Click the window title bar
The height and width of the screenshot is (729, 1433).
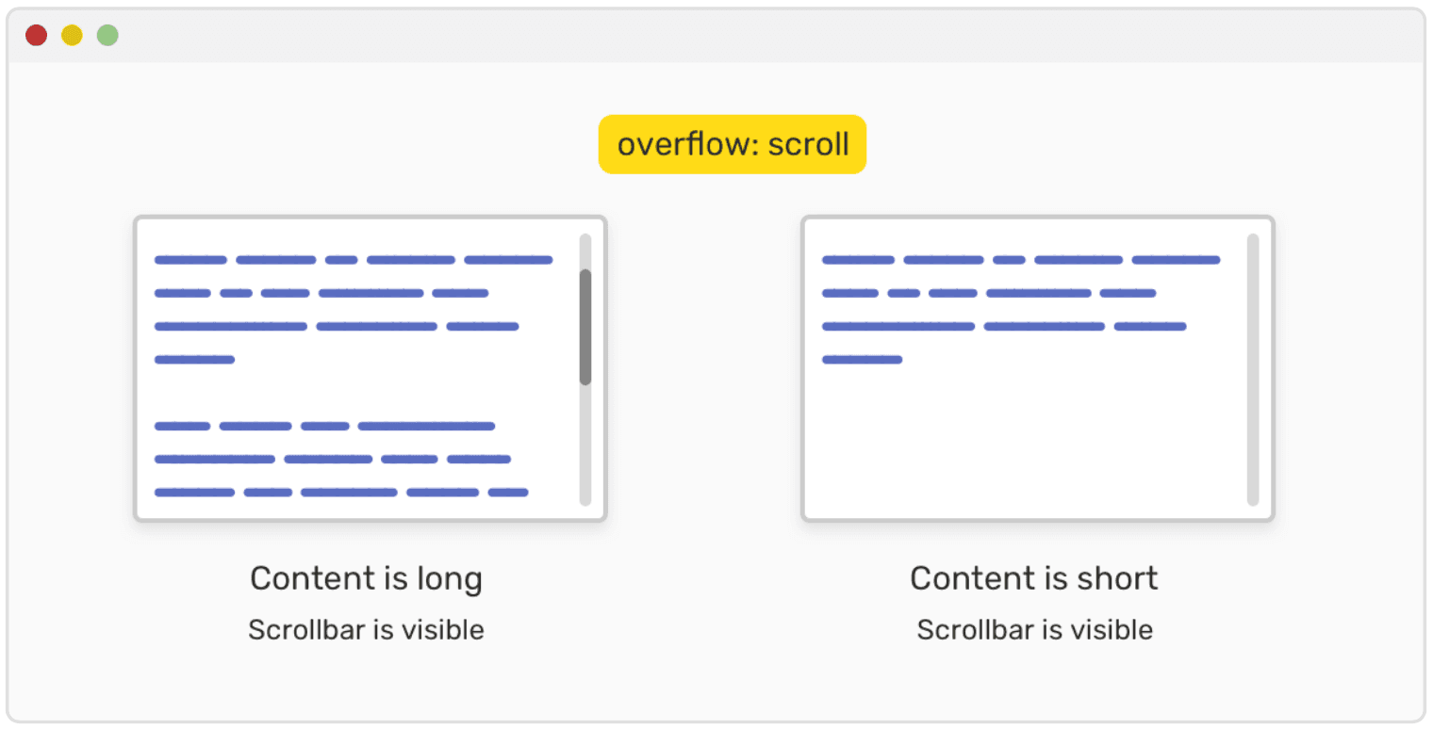[716, 36]
